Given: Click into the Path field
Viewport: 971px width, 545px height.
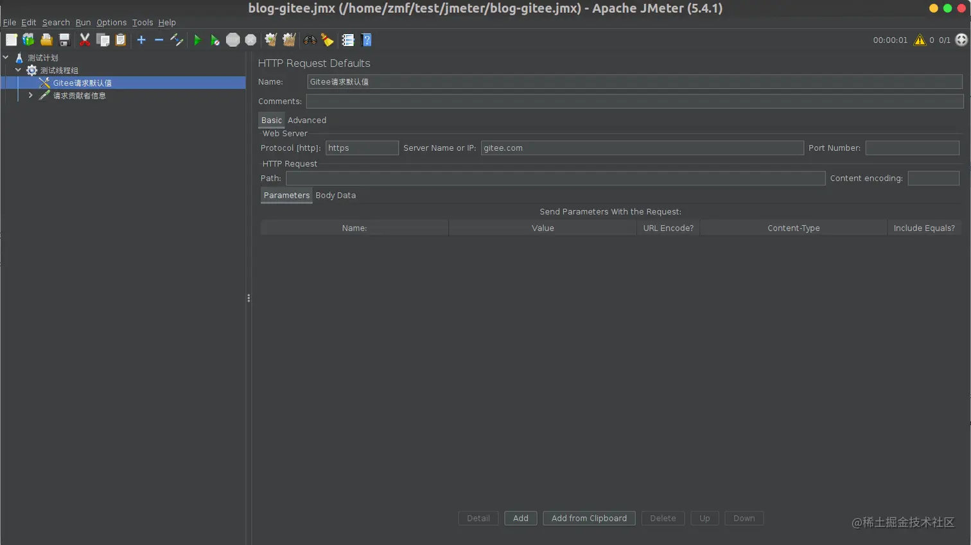Looking at the screenshot, I should [555, 178].
